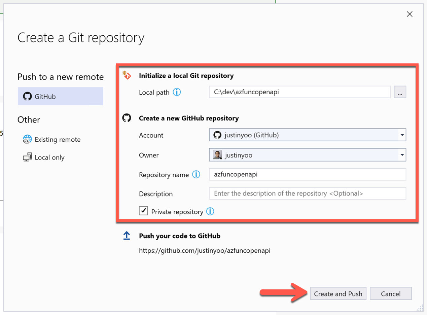Click the Push your code upload arrow icon
Viewport: 427px width, 315px height.
[x=127, y=236]
